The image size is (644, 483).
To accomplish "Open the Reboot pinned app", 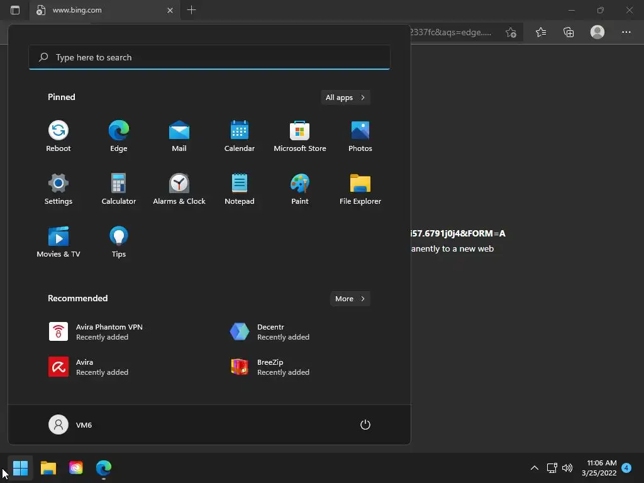I will (x=58, y=136).
